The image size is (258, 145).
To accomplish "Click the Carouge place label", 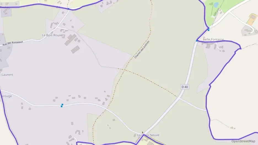I will coord(6,96).
